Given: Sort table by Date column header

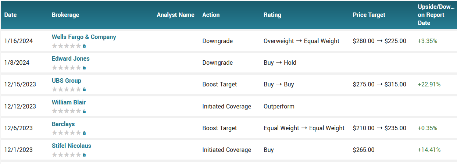Looking at the screenshot, I should (x=11, y=15).
